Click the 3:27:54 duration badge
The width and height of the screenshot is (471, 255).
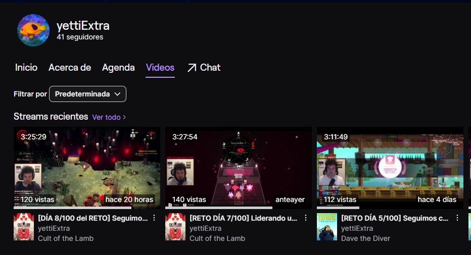click(185, 137)
